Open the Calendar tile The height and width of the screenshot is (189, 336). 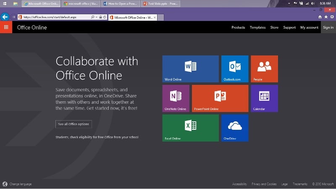click(265, 98)
